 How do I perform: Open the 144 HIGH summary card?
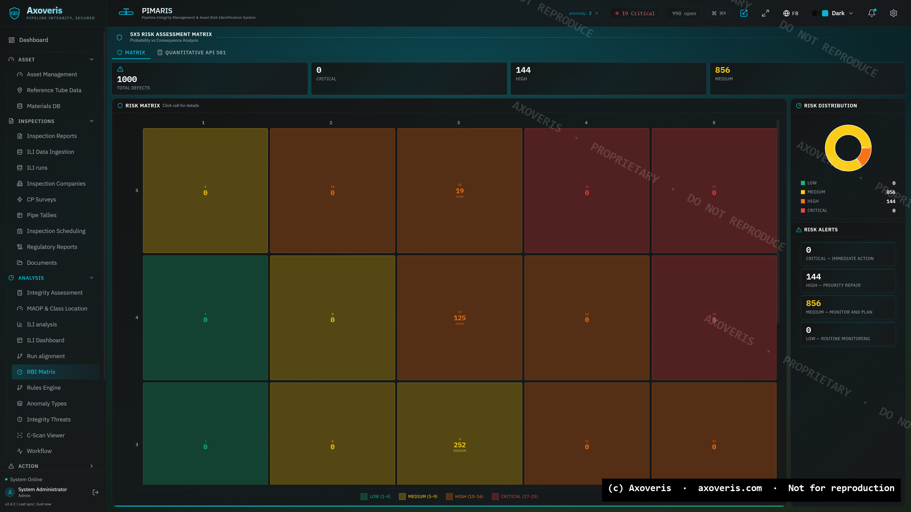pos(608,79)
